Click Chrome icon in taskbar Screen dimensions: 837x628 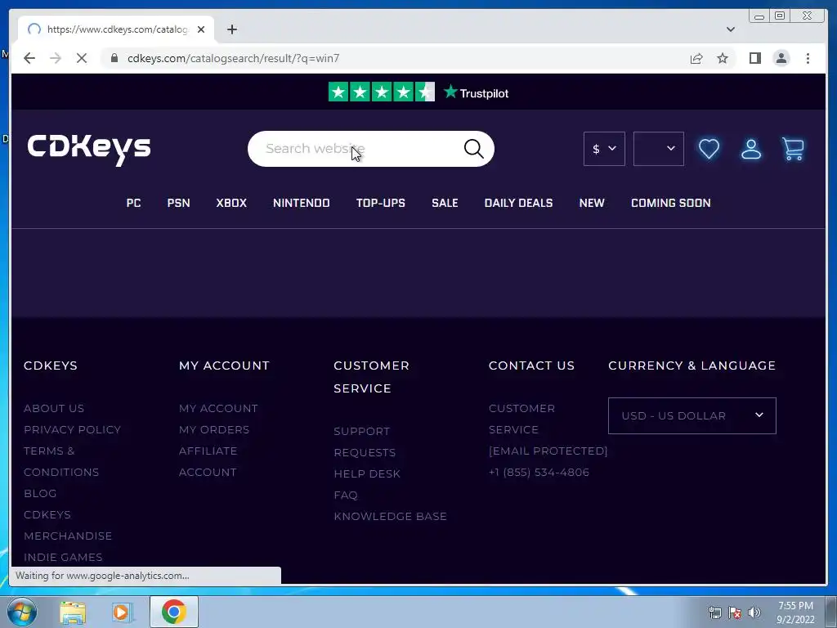coord(173,612)
